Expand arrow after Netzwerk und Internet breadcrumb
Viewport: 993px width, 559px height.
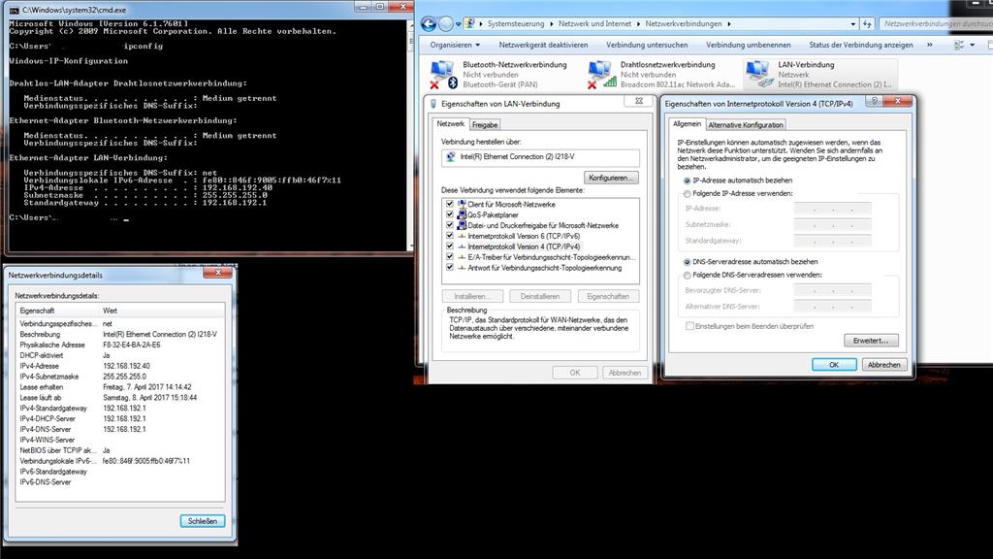pyautogui.click(x=638, y=24)
